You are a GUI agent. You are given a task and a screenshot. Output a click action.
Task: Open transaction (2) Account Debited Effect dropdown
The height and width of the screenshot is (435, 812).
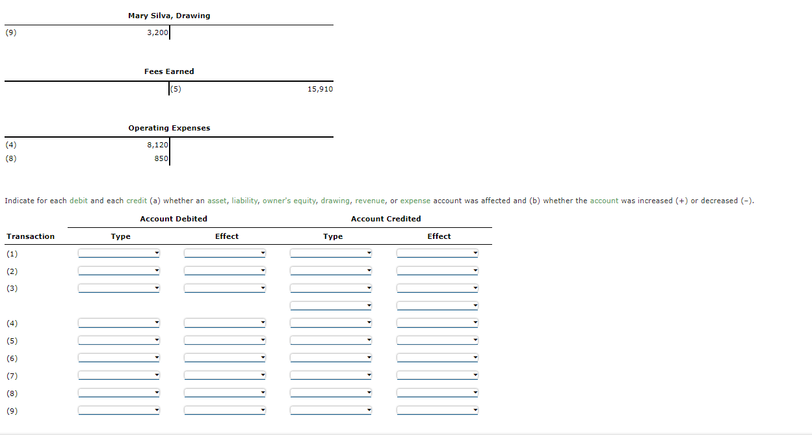click(225, 271)
